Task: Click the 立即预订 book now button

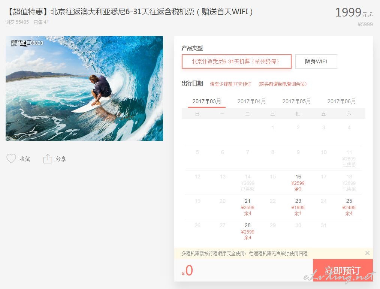Action: click(x=343, y=270)
